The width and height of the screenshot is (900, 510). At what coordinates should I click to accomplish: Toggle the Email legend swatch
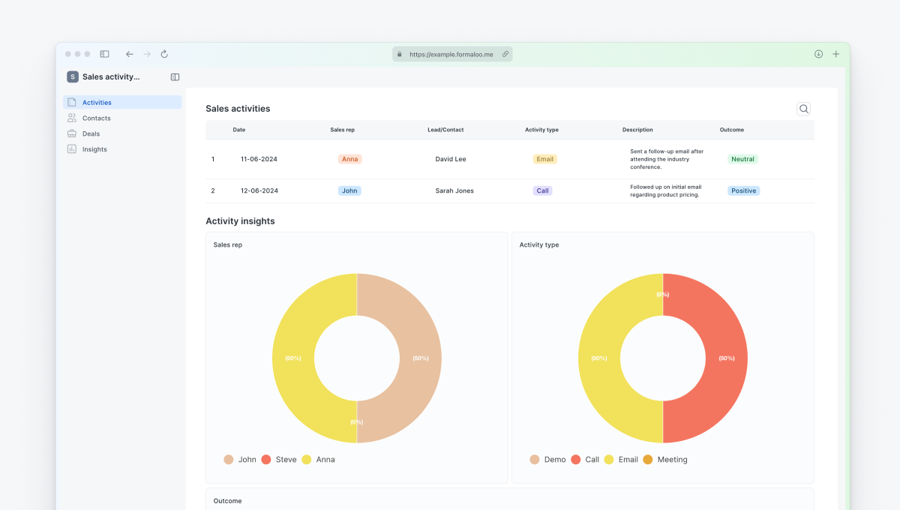(x=609, y=459)
